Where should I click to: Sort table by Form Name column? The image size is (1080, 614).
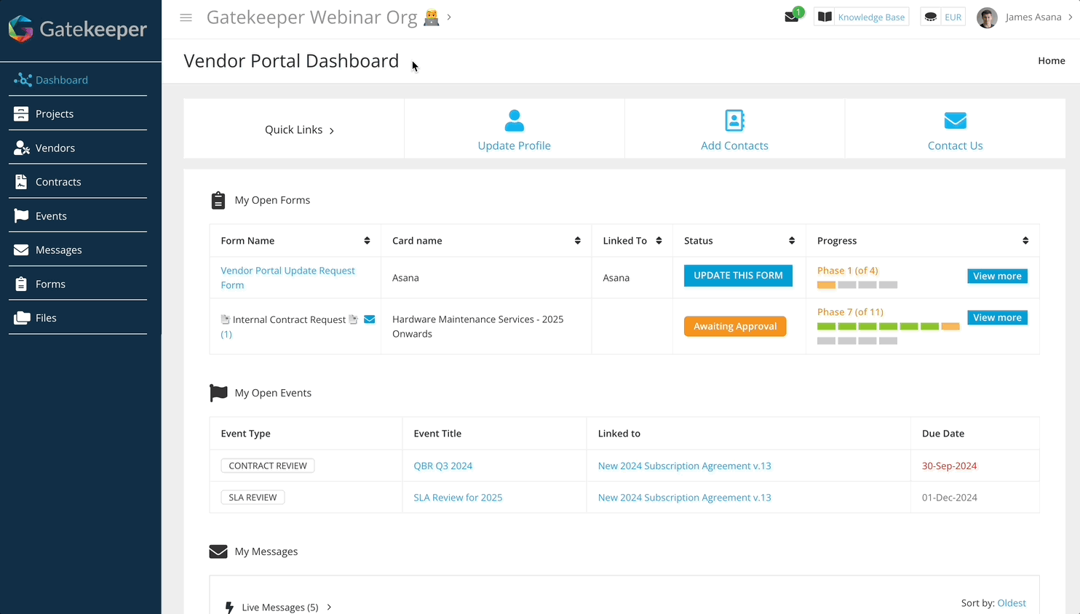(367, 241)
